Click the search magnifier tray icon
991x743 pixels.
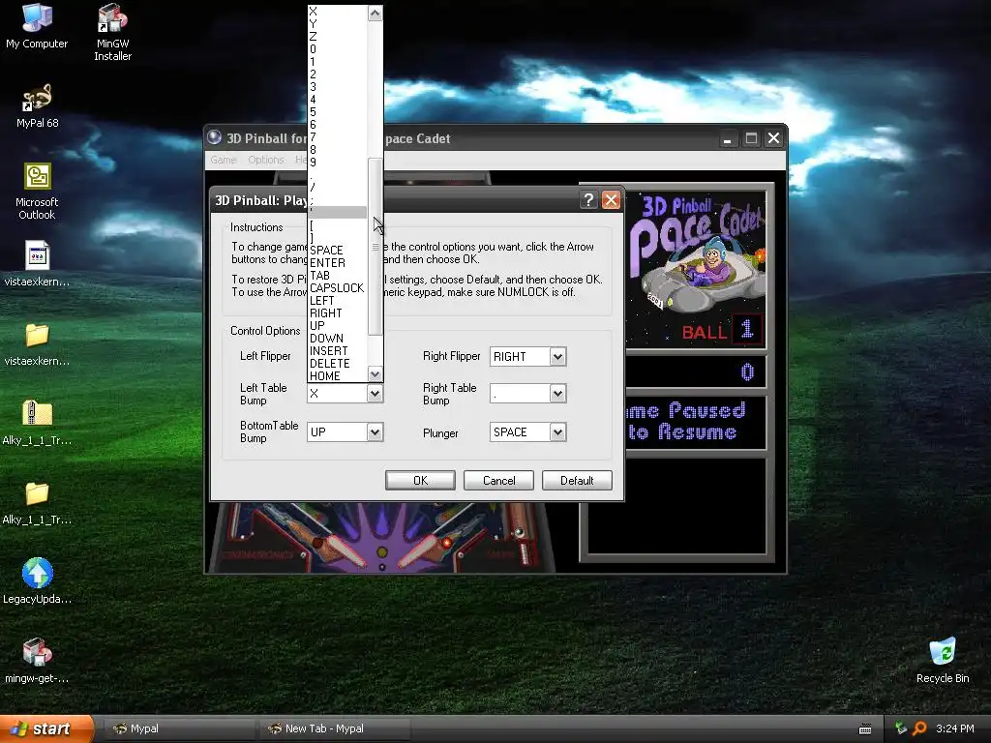pos(919,728)
